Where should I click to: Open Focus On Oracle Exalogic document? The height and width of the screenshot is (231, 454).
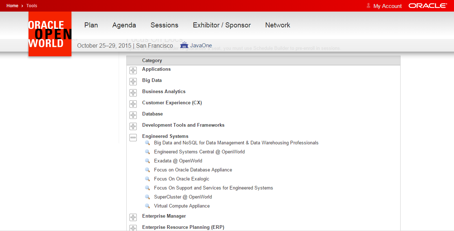[182, 179]
